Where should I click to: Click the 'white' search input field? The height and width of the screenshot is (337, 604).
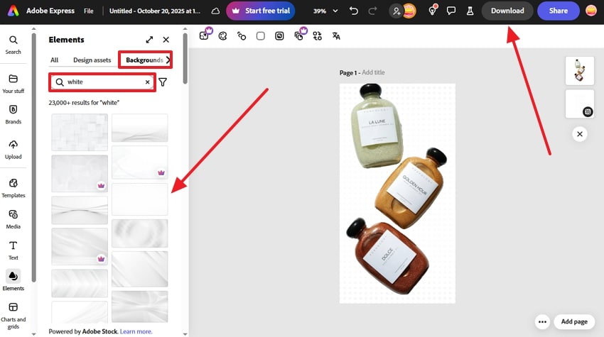(102, 82)
